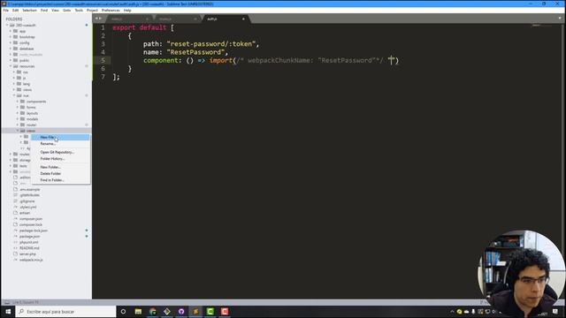
Task: Select the components folder icon
Action: point(22,102)
